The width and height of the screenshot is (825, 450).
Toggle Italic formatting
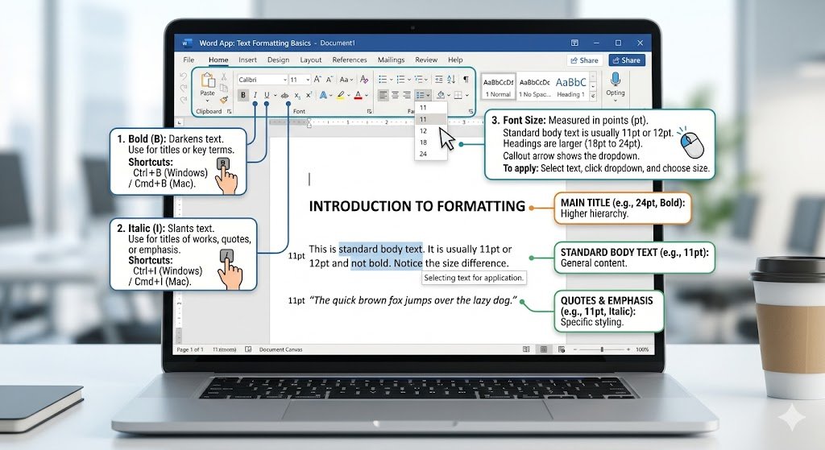click(255, 95)
